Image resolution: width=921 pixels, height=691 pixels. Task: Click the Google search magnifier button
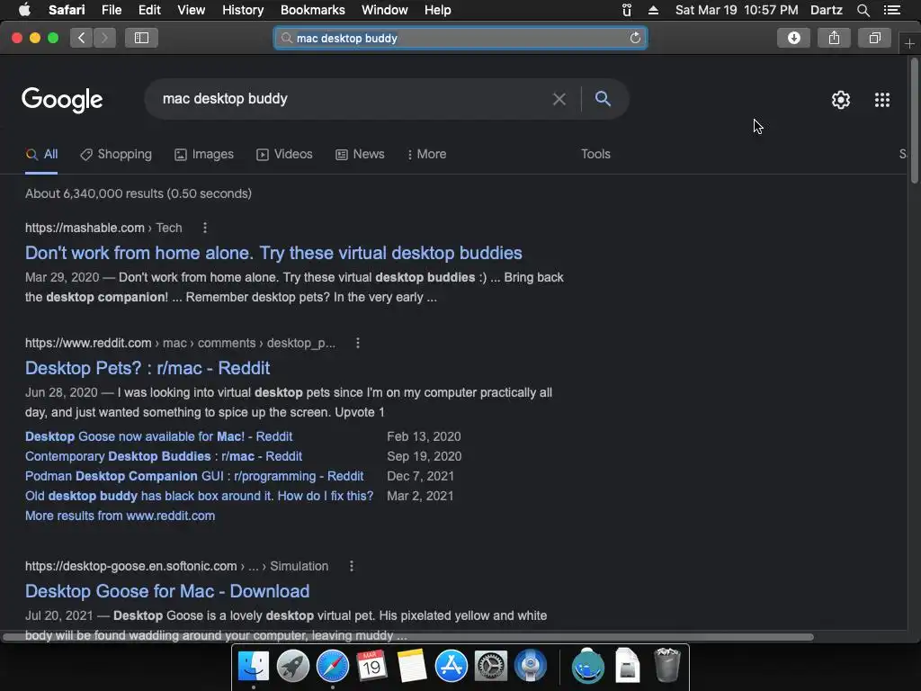tap(603, 99)
